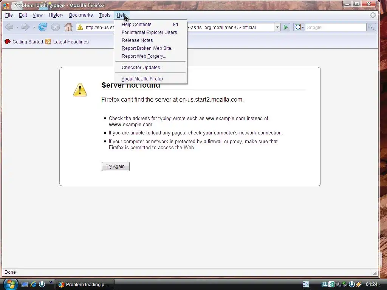Select Release Notes menu entry
Screen dimensions: 387x290
pos(150,40)
